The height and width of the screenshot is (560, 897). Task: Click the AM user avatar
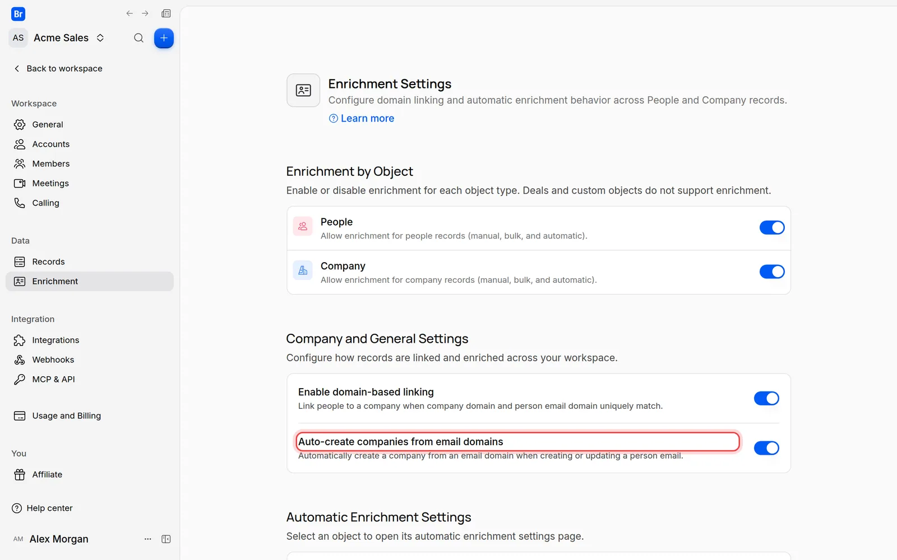[19, 539]
